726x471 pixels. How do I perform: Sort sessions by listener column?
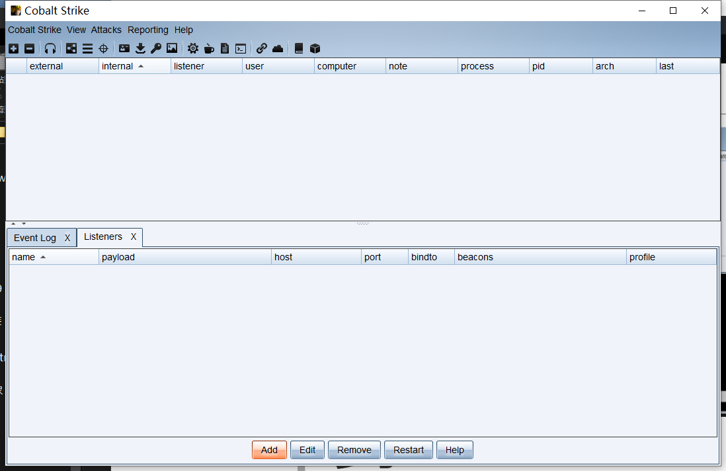click(206, 66)
